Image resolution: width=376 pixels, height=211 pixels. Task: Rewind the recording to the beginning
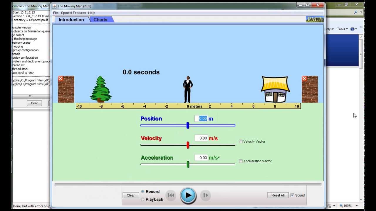click(x=171, y=195)
